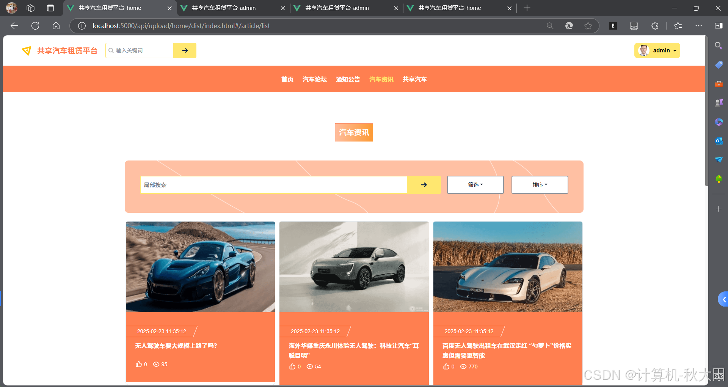Close the active 共享汽车租赁平台-home tab
This screenshot has width=728, height=387.
point(169,8)
